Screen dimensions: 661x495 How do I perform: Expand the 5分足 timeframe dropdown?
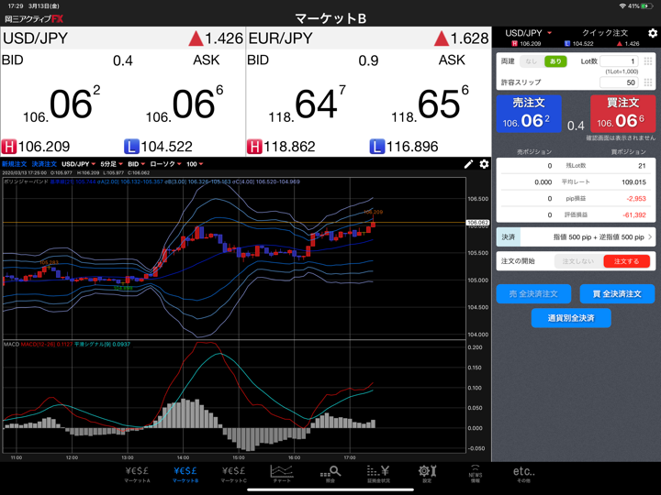click(110, 164)
